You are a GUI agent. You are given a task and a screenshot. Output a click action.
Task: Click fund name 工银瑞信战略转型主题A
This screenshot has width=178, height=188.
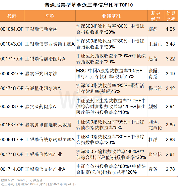tap(50, 140)
